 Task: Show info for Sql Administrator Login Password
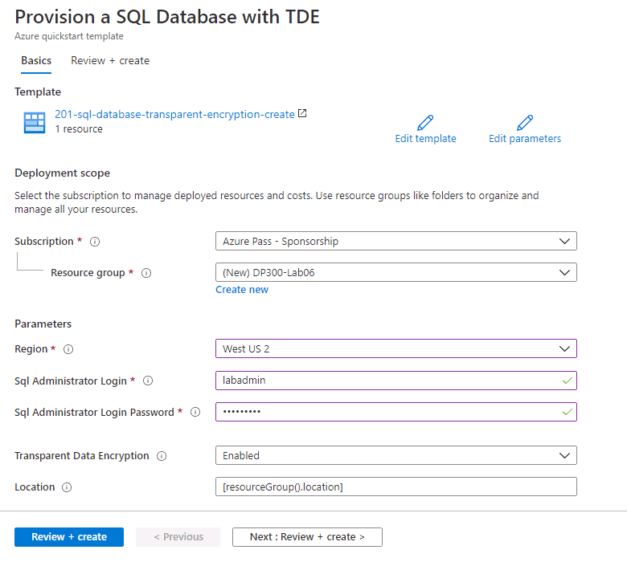click(x=195, y=412)
